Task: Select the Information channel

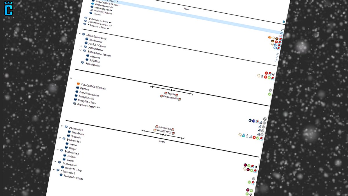Action: pyautogui.click(x=165, y=128)
